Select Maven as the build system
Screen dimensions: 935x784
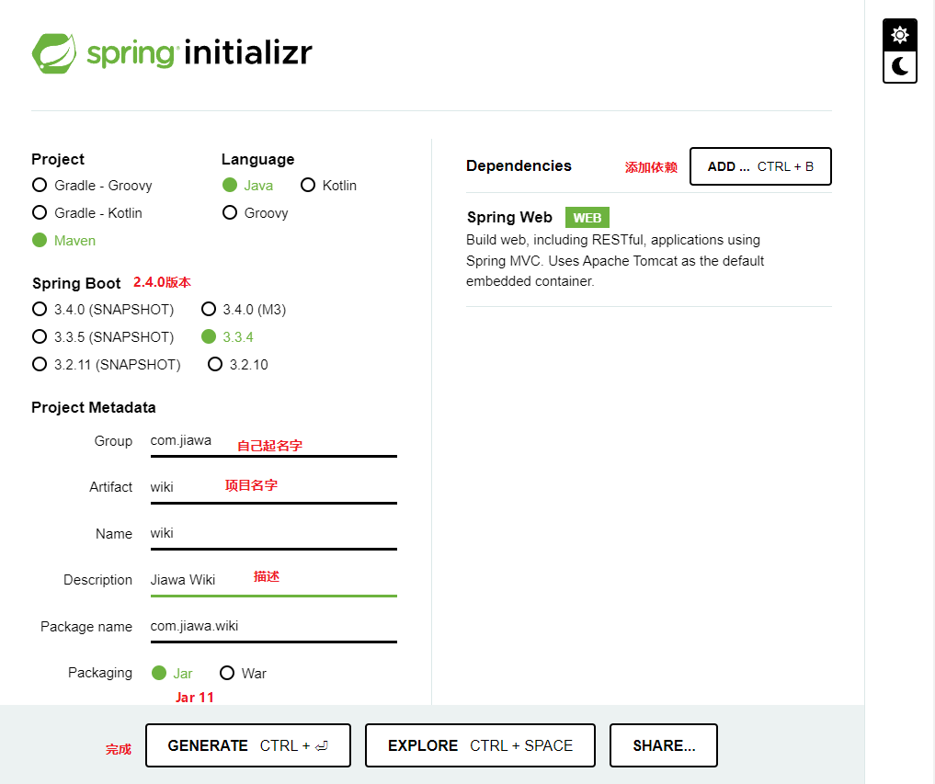click(x=40, y=240)
